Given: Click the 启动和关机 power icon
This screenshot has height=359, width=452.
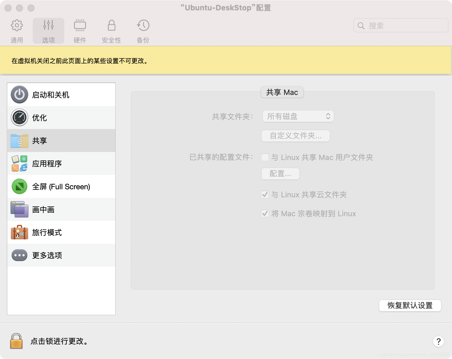Looking at the screenshot, I should click(20, 95).
